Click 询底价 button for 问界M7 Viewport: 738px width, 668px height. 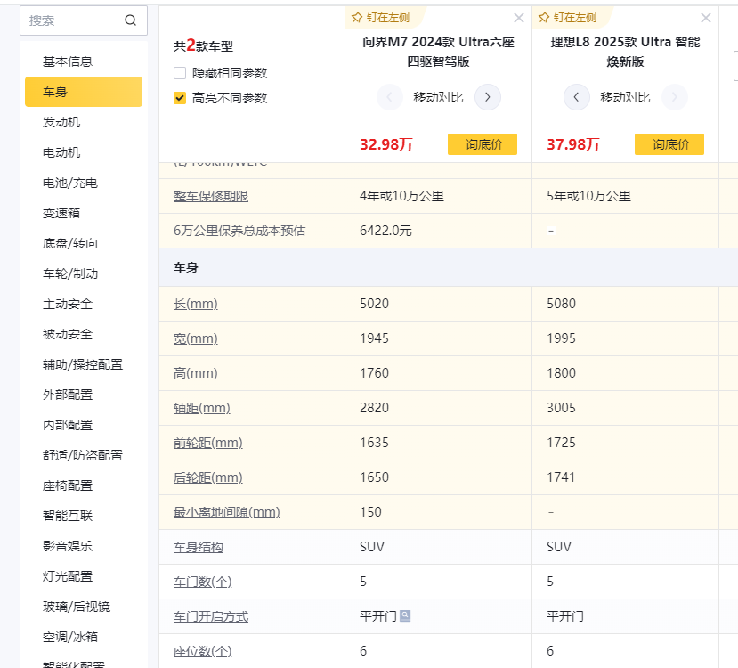pyautogui.click(x=483, y=144)
